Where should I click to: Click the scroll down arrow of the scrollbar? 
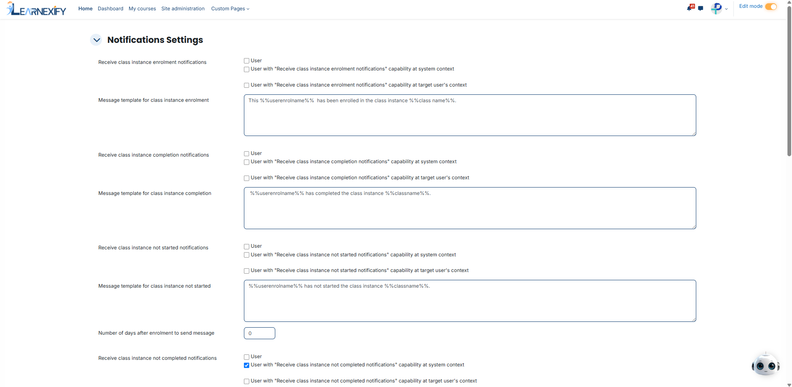[789, 385]
